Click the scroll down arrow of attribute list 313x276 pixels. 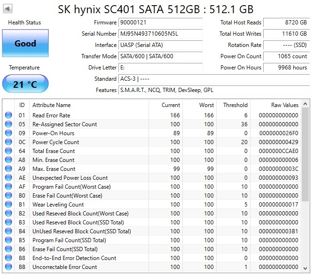(x=305, y=268)
